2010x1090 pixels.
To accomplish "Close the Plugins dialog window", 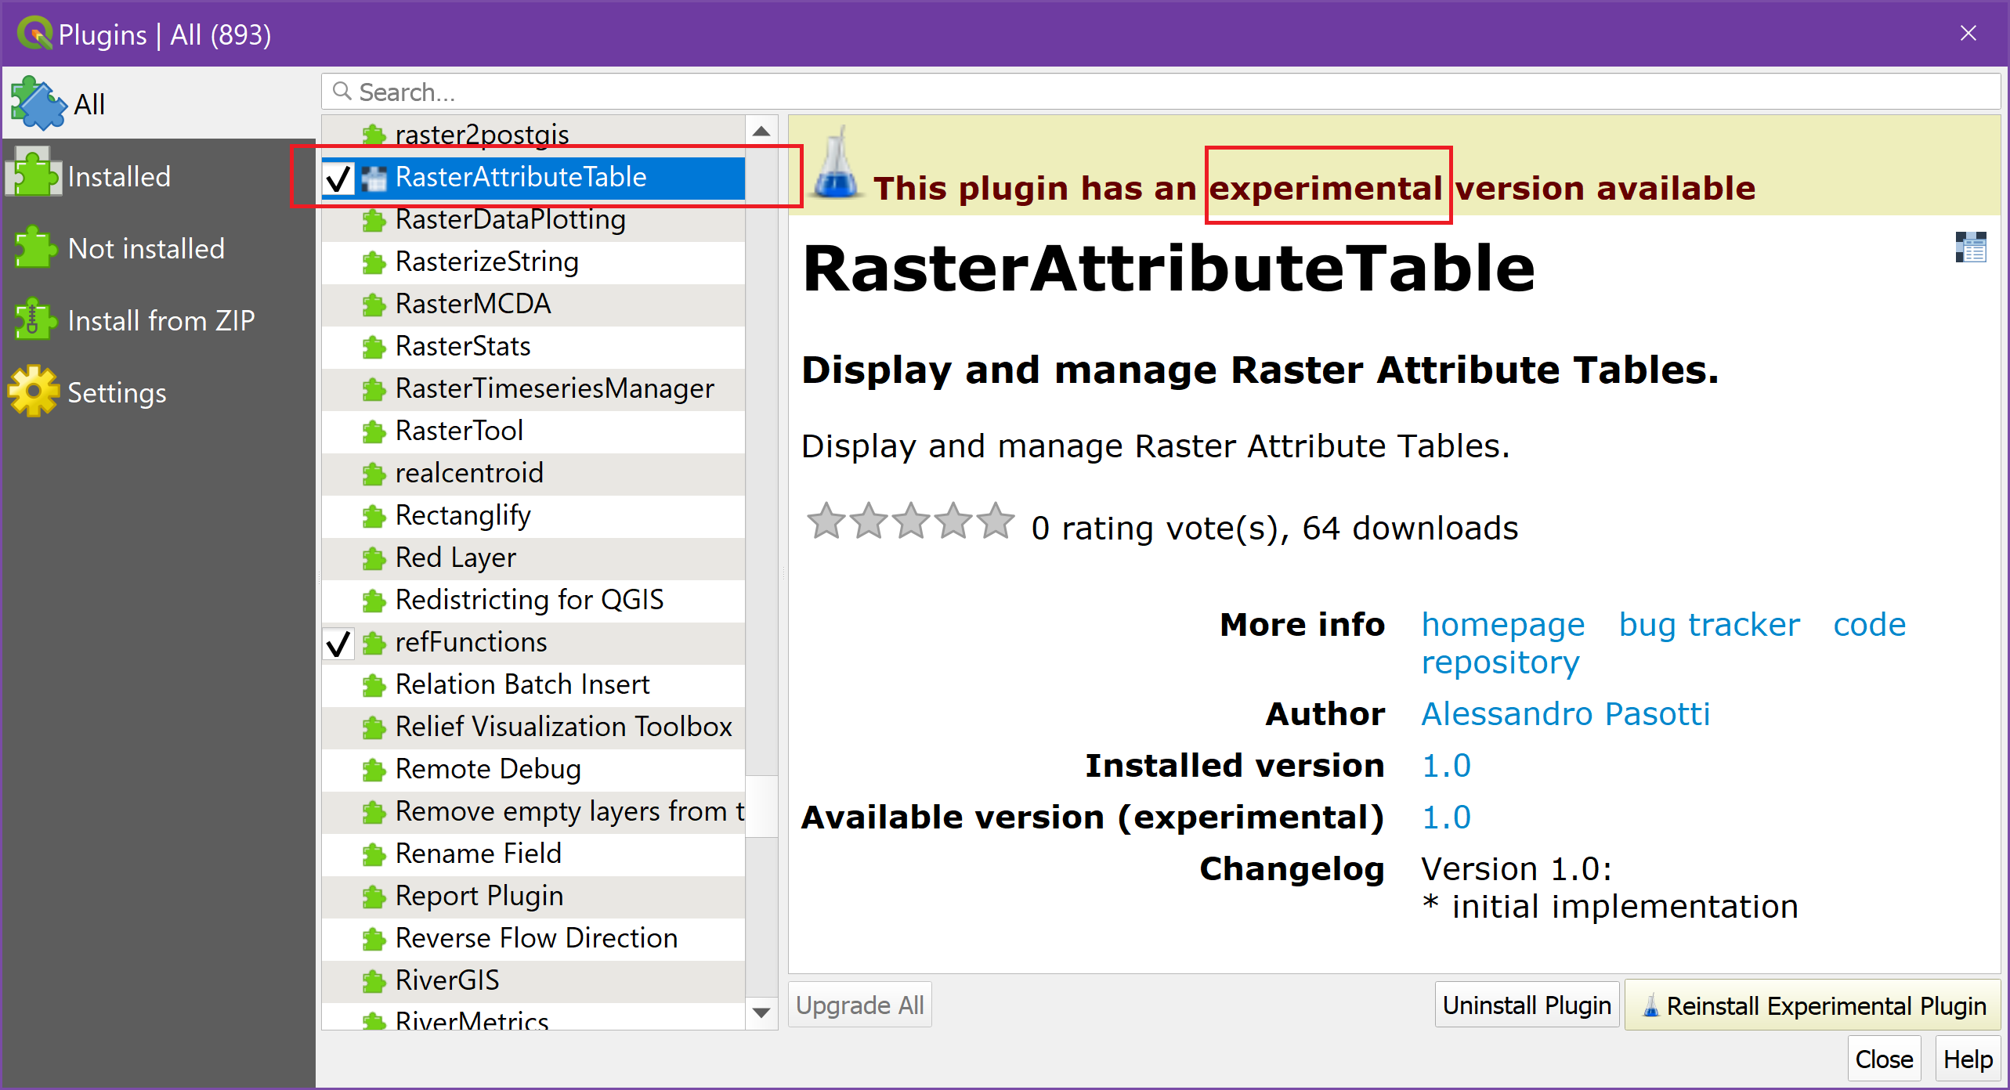I will pyautogui.click(x=1968, y=33).
